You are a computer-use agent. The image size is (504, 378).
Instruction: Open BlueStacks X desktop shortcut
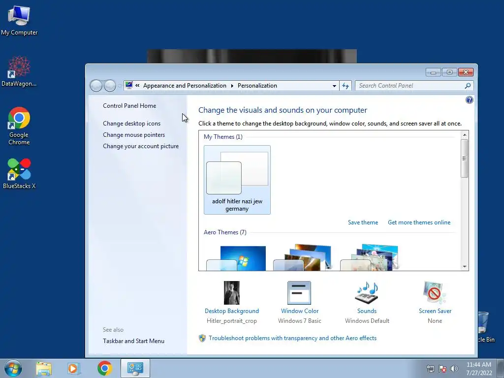click(19, 174)
